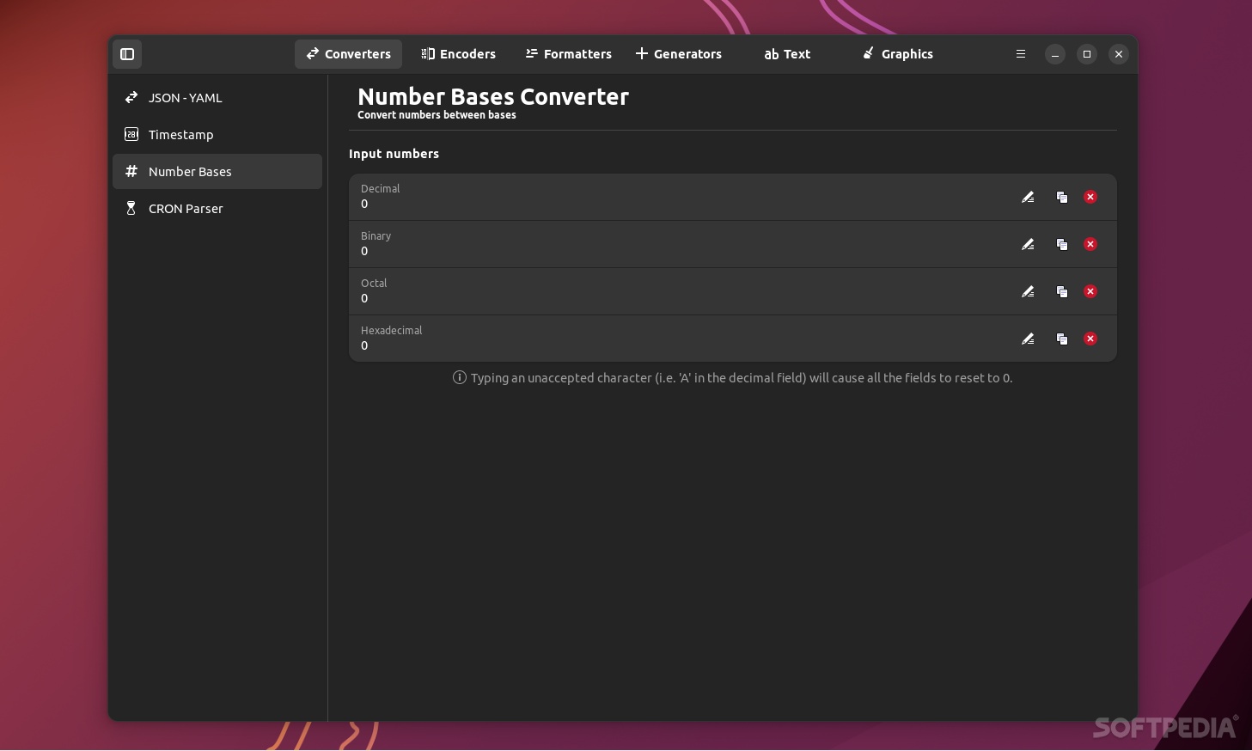Image resolution: width=1252 pixels, height=751 pixels.
Task: Click inside the Decimal input field
Action: tap(602, 204)
